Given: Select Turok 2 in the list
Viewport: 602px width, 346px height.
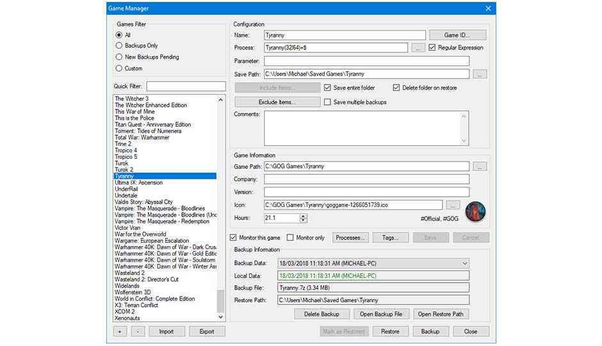Looking at the screenshot, I should coord(124,169).
